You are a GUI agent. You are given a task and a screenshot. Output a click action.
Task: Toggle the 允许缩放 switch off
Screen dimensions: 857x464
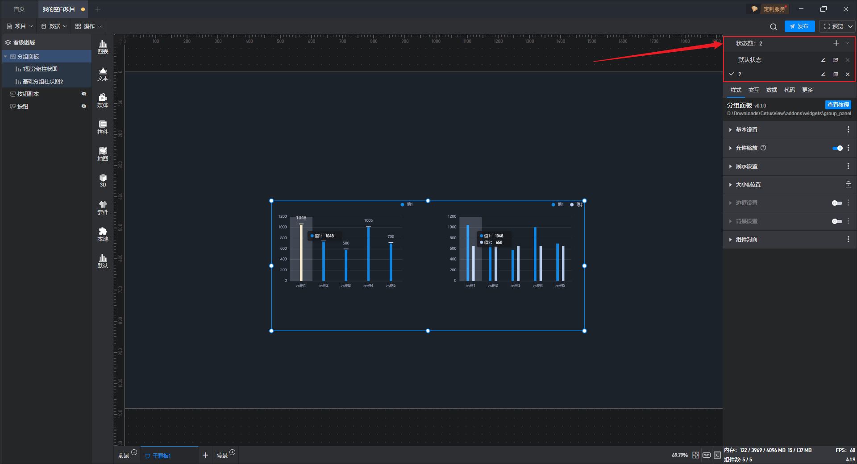pos(837,148)
